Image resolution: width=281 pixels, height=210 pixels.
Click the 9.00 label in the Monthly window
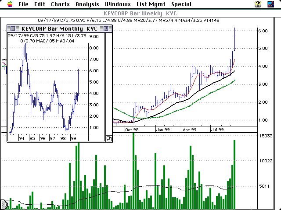(x=94, y=37)
